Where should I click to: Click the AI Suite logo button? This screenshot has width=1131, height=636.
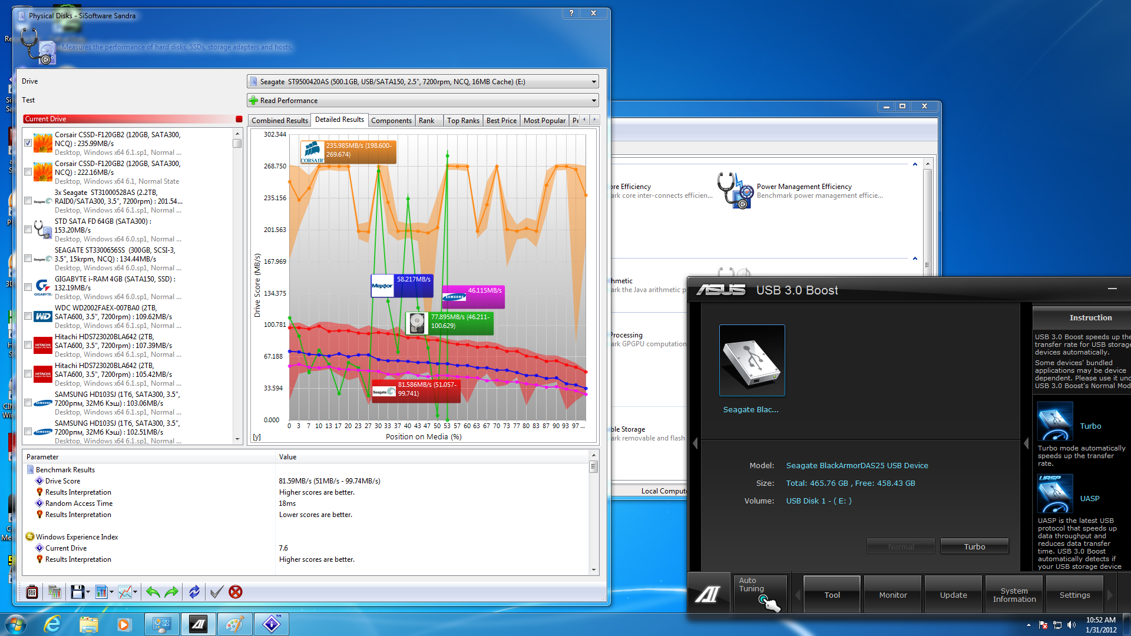[708, 594]
